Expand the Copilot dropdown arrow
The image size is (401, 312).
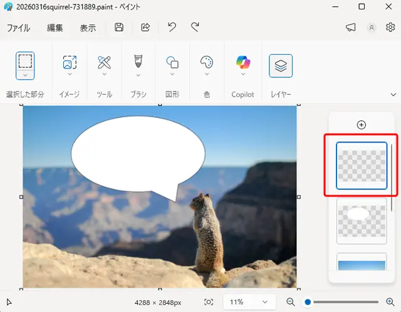point(243,74)
